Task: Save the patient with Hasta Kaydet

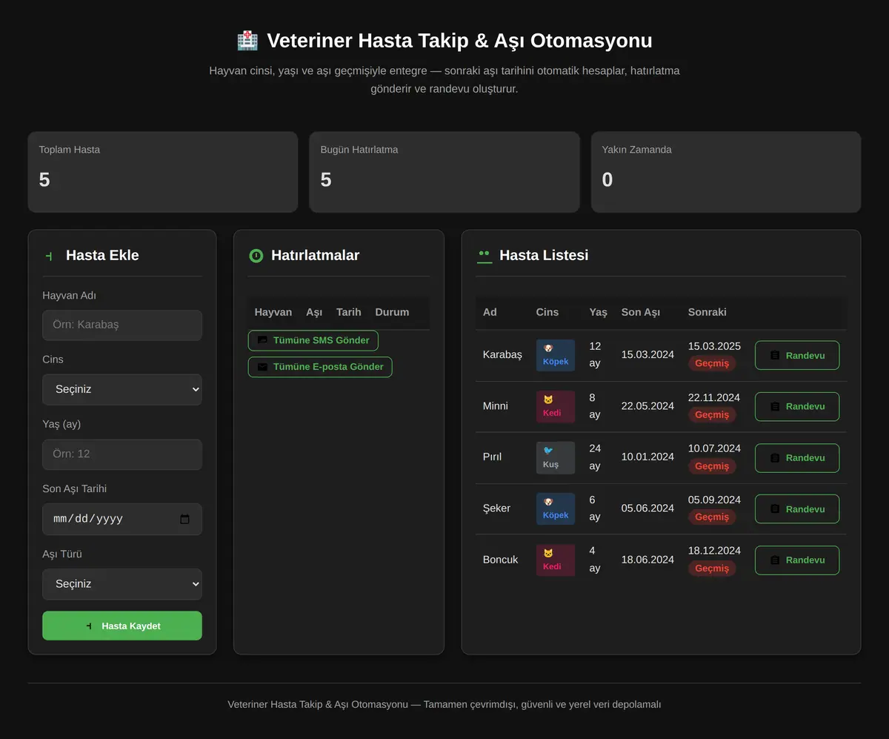Action: (x=122, y=626)
